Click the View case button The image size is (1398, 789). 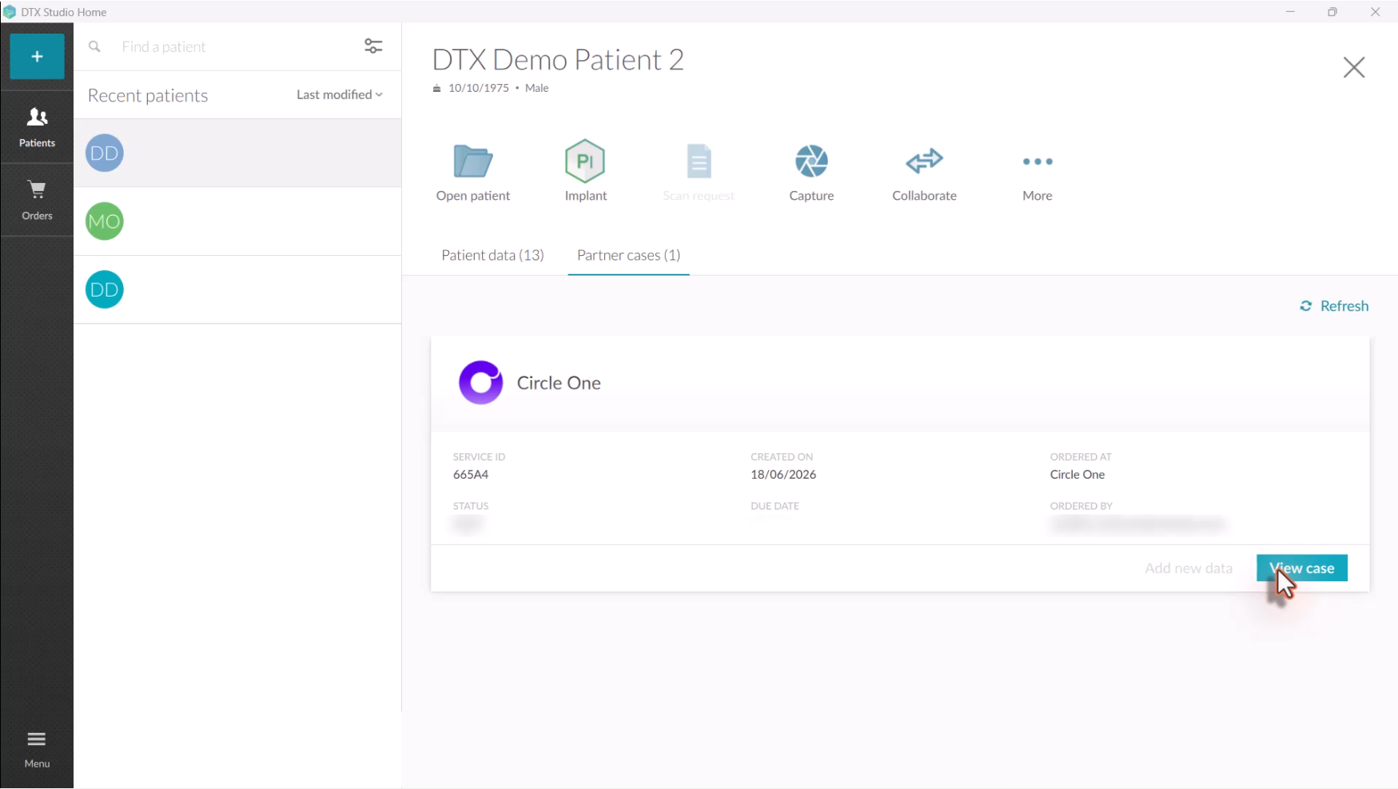(1302, 568)
